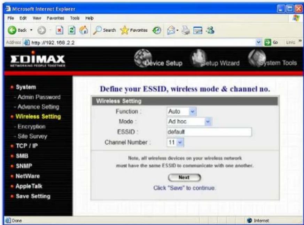Image resolution: width=304 pixels, height=225 pixels.
Task: Open NetWare settings
Action: (x=28, y=176)
